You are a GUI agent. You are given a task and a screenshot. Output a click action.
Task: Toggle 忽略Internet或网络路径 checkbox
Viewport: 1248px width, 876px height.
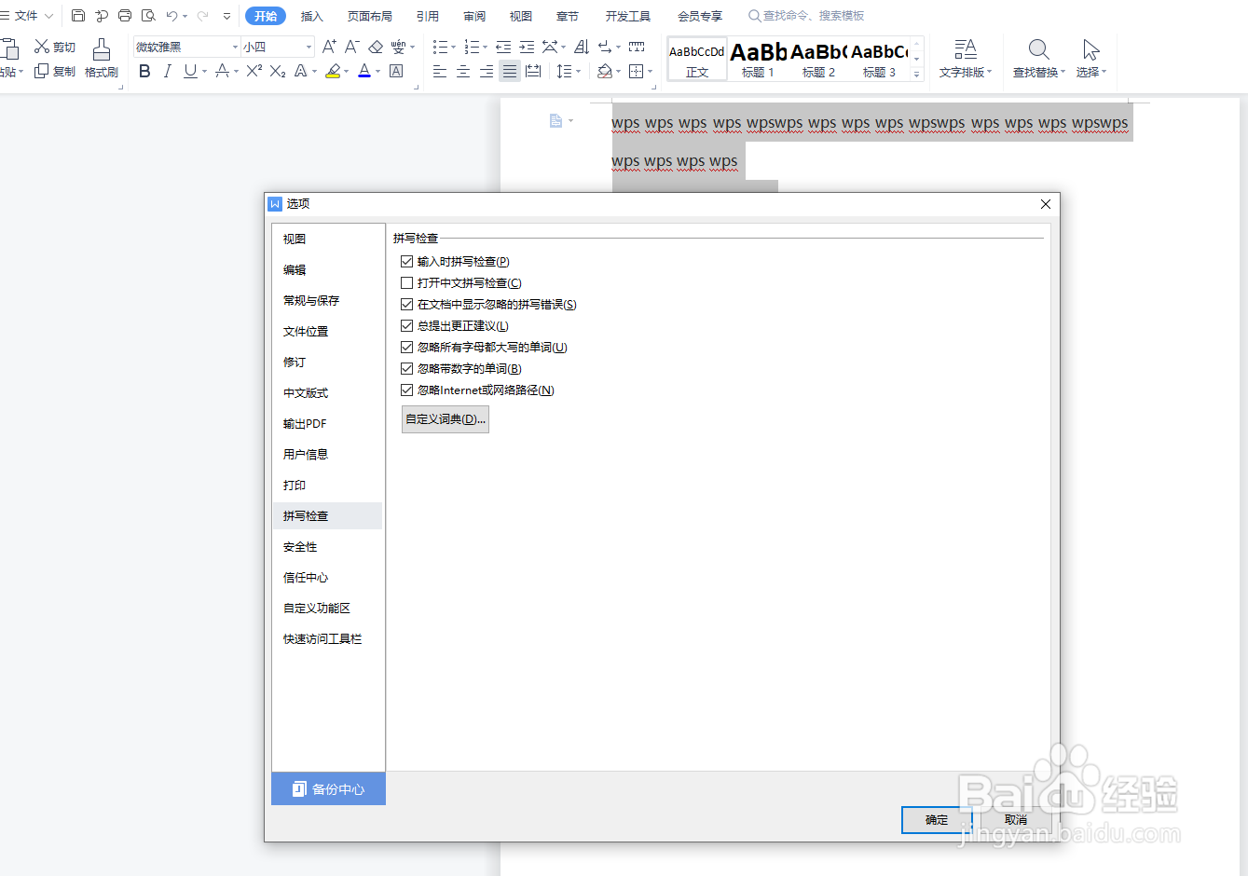point(406,390)
